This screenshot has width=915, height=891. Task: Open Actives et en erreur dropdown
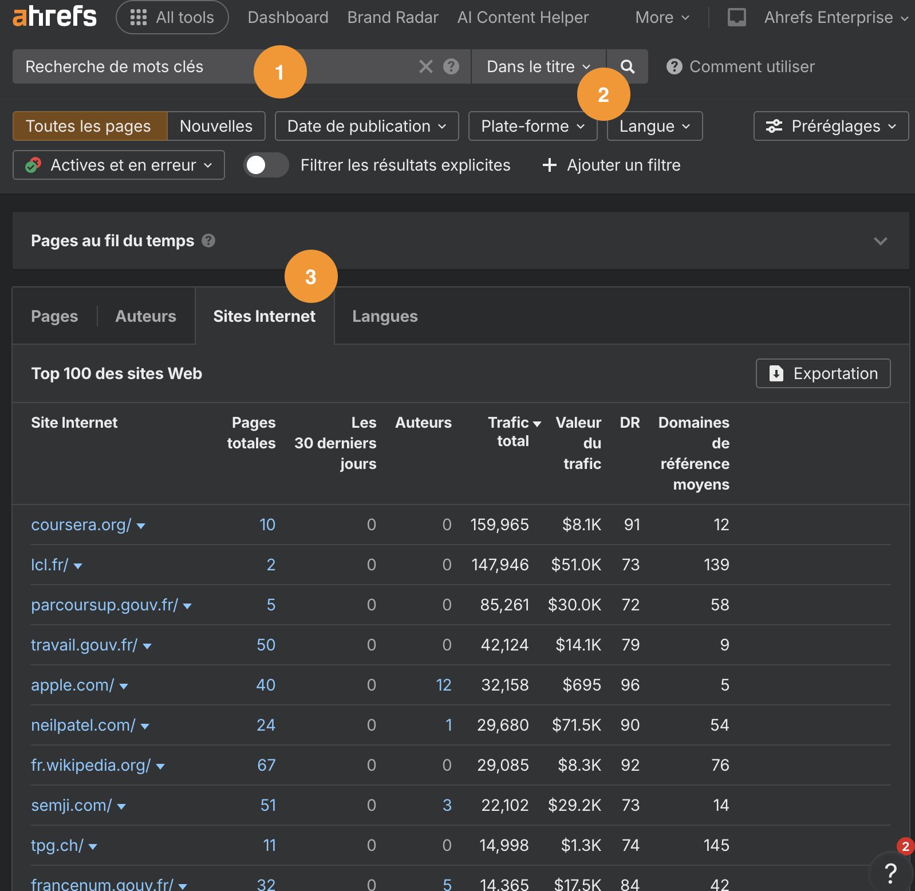(x=119, y=165)
